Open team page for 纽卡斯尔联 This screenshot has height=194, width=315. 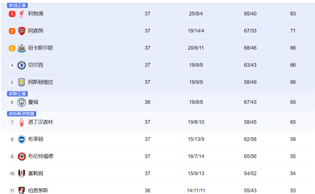[41, 48]
